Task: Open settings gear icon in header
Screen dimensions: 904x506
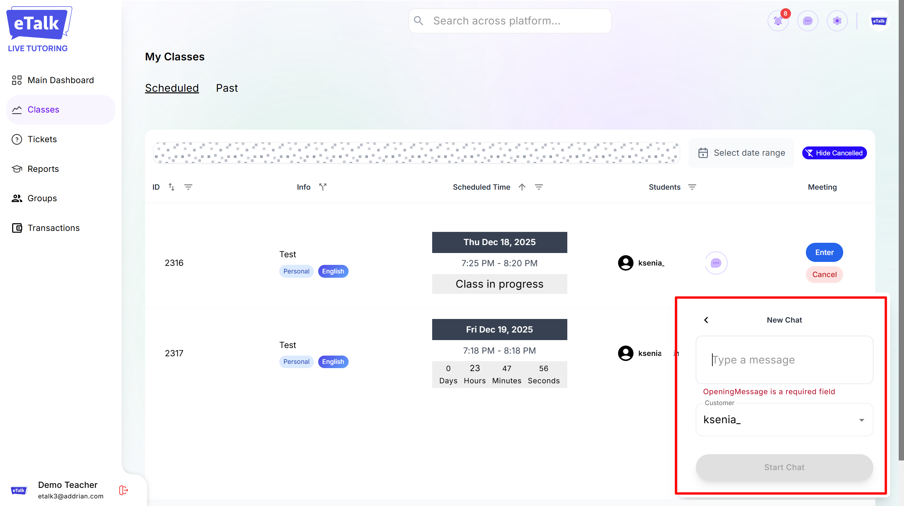Action: pos(837,21)
